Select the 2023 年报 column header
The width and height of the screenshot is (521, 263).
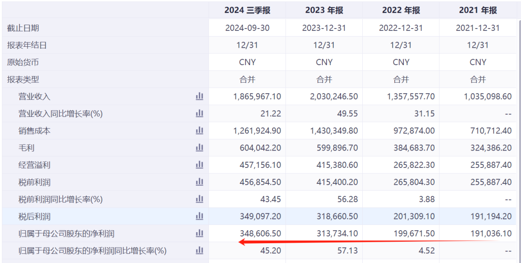(x=324, y=10)
